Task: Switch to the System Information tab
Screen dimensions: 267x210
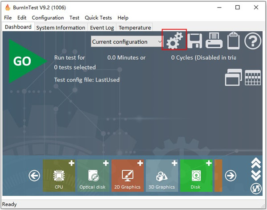Action: click(x=61, y=28)
